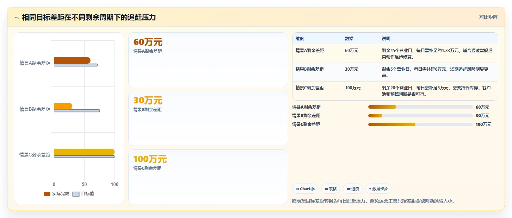The image size is (512, 218).
Task: Toggle the 目标值 legend item
Action: pyautogui.click(x=83, y=194)
